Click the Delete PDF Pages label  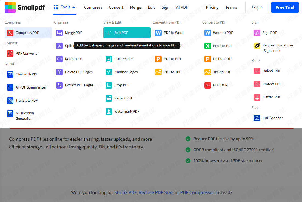79,72
